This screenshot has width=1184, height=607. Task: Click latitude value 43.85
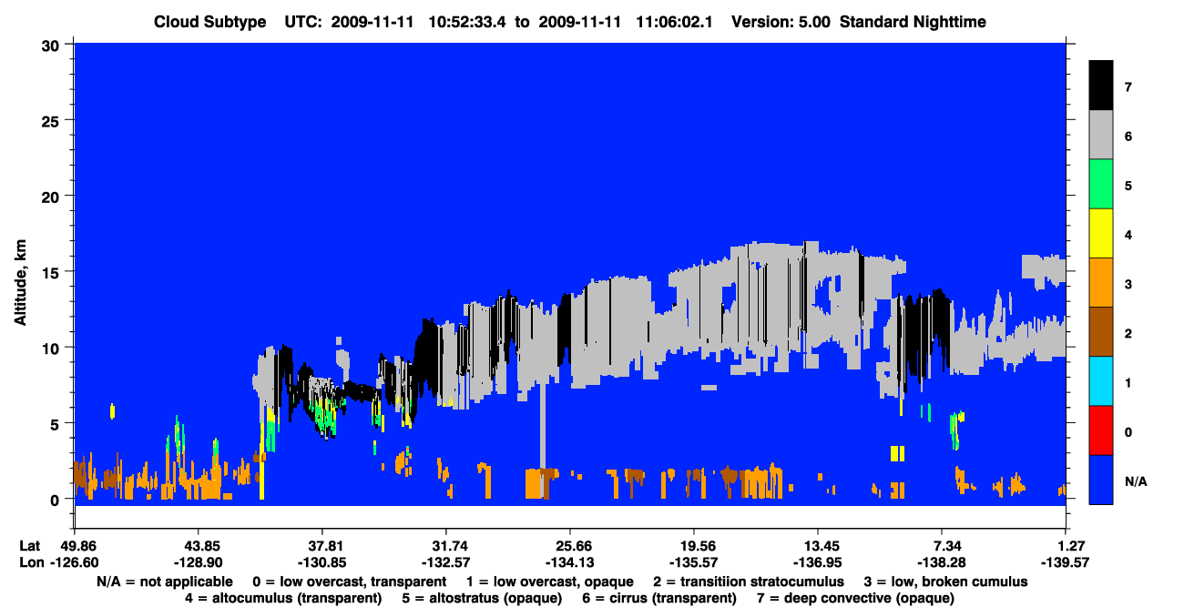[198, 546]
